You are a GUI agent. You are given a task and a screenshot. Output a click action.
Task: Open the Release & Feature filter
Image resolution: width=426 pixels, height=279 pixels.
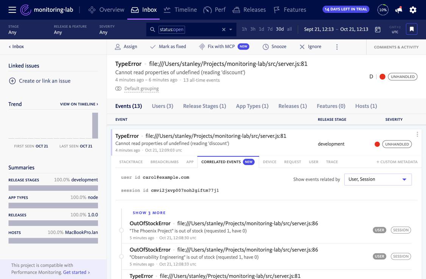[70, 30]
